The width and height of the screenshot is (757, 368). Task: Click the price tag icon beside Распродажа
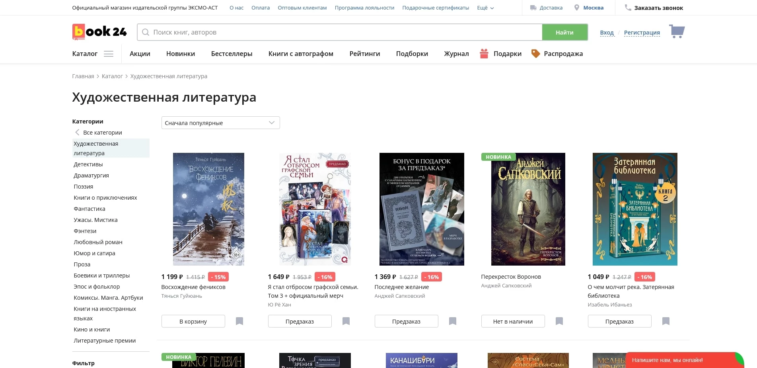tap(535, 54)
